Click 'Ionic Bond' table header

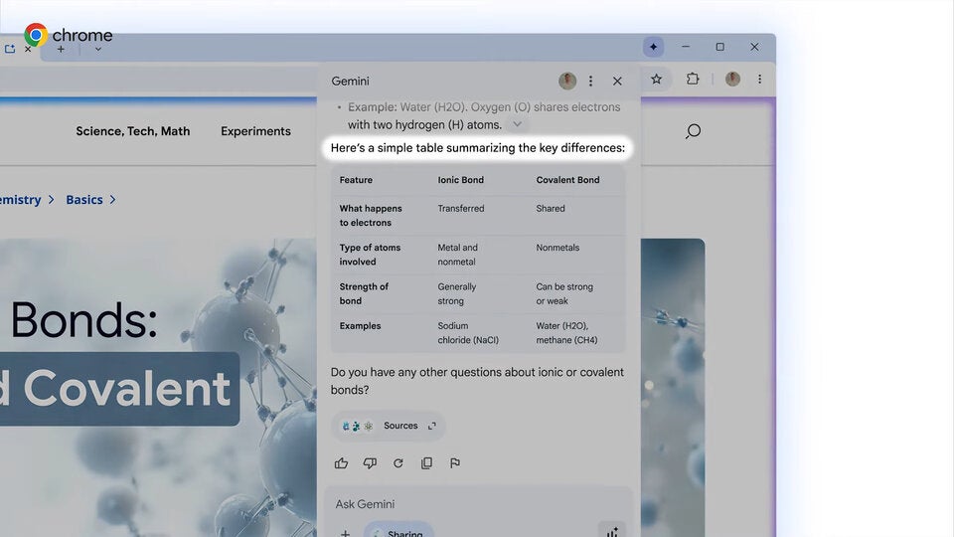[x=460, y=180]
